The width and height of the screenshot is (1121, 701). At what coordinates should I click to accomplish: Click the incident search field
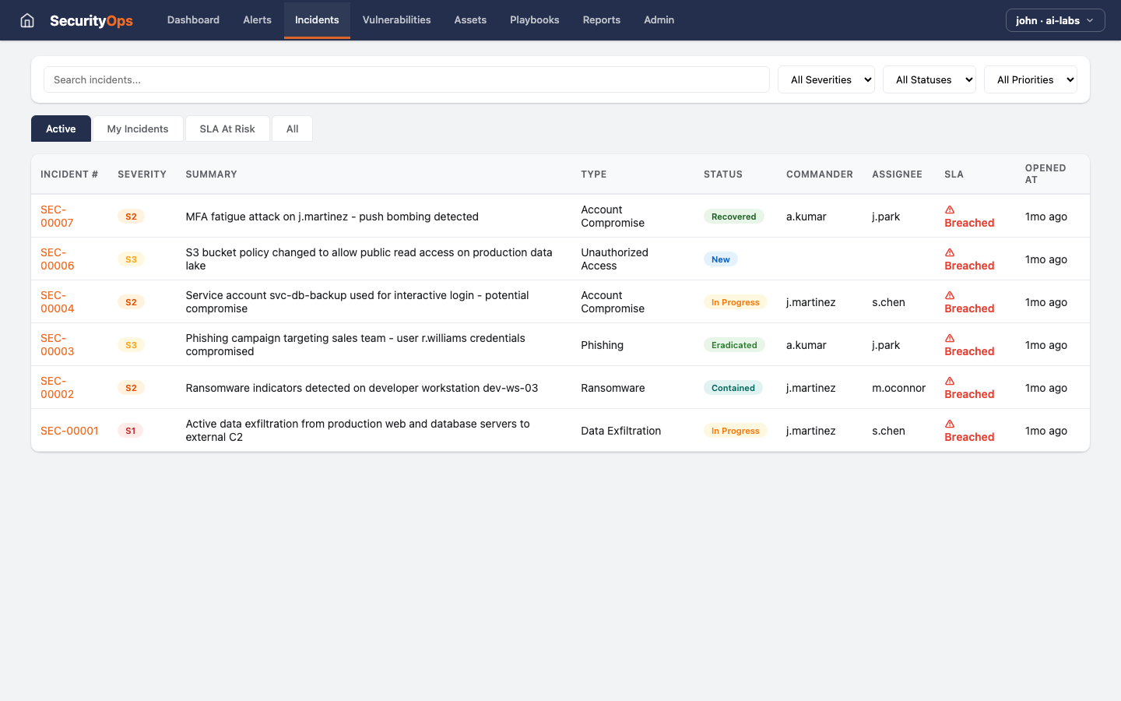click(406, 79)
